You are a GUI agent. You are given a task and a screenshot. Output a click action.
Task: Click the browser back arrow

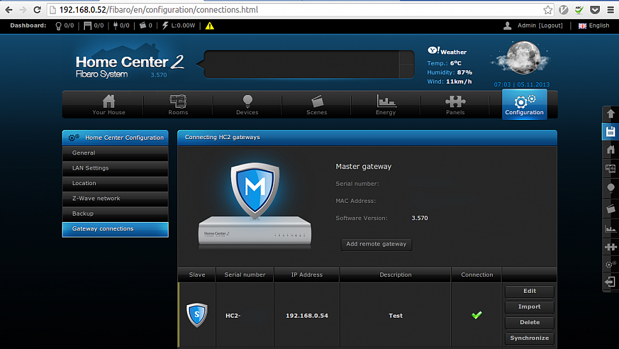click(x=9, y=10)
